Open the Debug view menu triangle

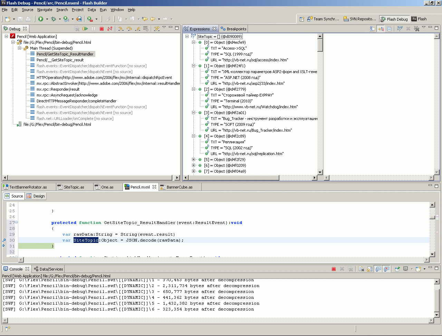(164, 28)
